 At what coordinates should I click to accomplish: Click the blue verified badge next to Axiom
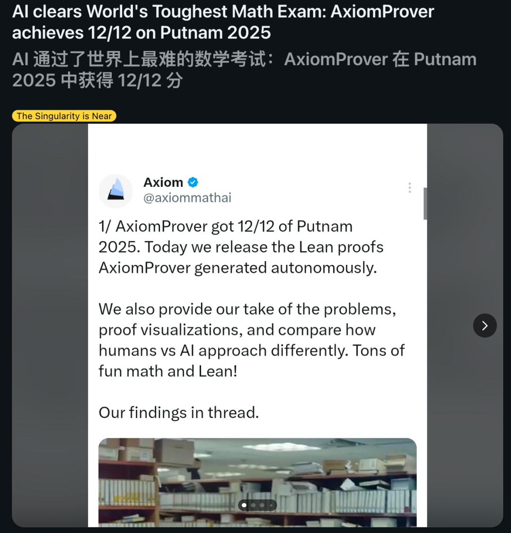(x=193, y=182)
